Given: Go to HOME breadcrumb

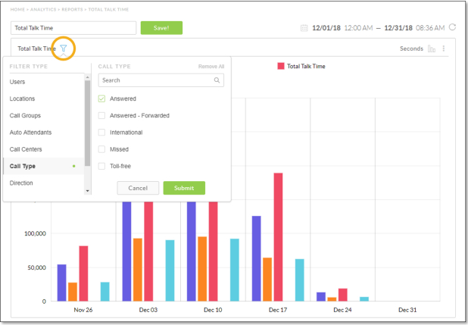Looking at the screenshot, I should 17,10.
